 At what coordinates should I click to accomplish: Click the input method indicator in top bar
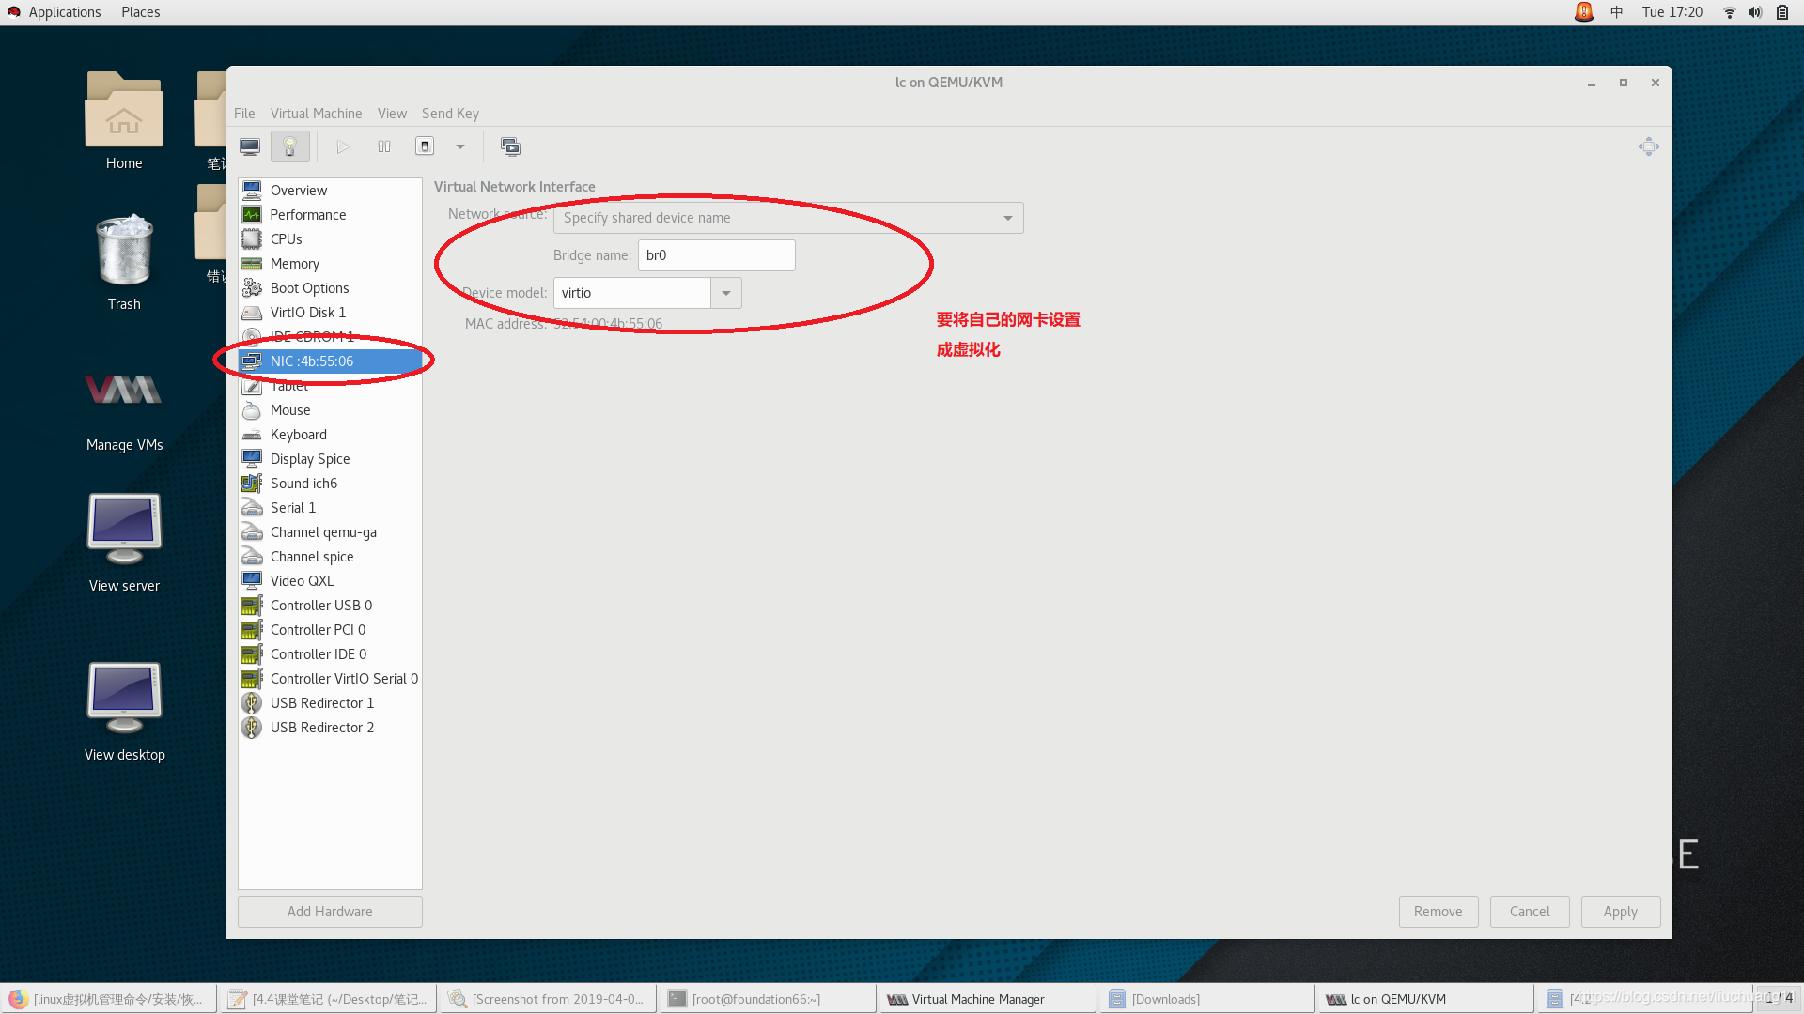pyautogui.click(x=1616, y=12)
